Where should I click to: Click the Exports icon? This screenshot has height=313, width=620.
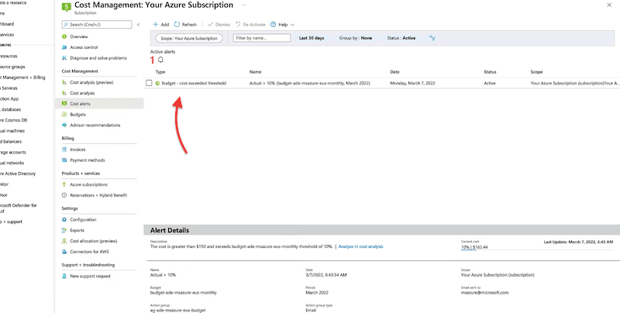[x=64, y=230]
